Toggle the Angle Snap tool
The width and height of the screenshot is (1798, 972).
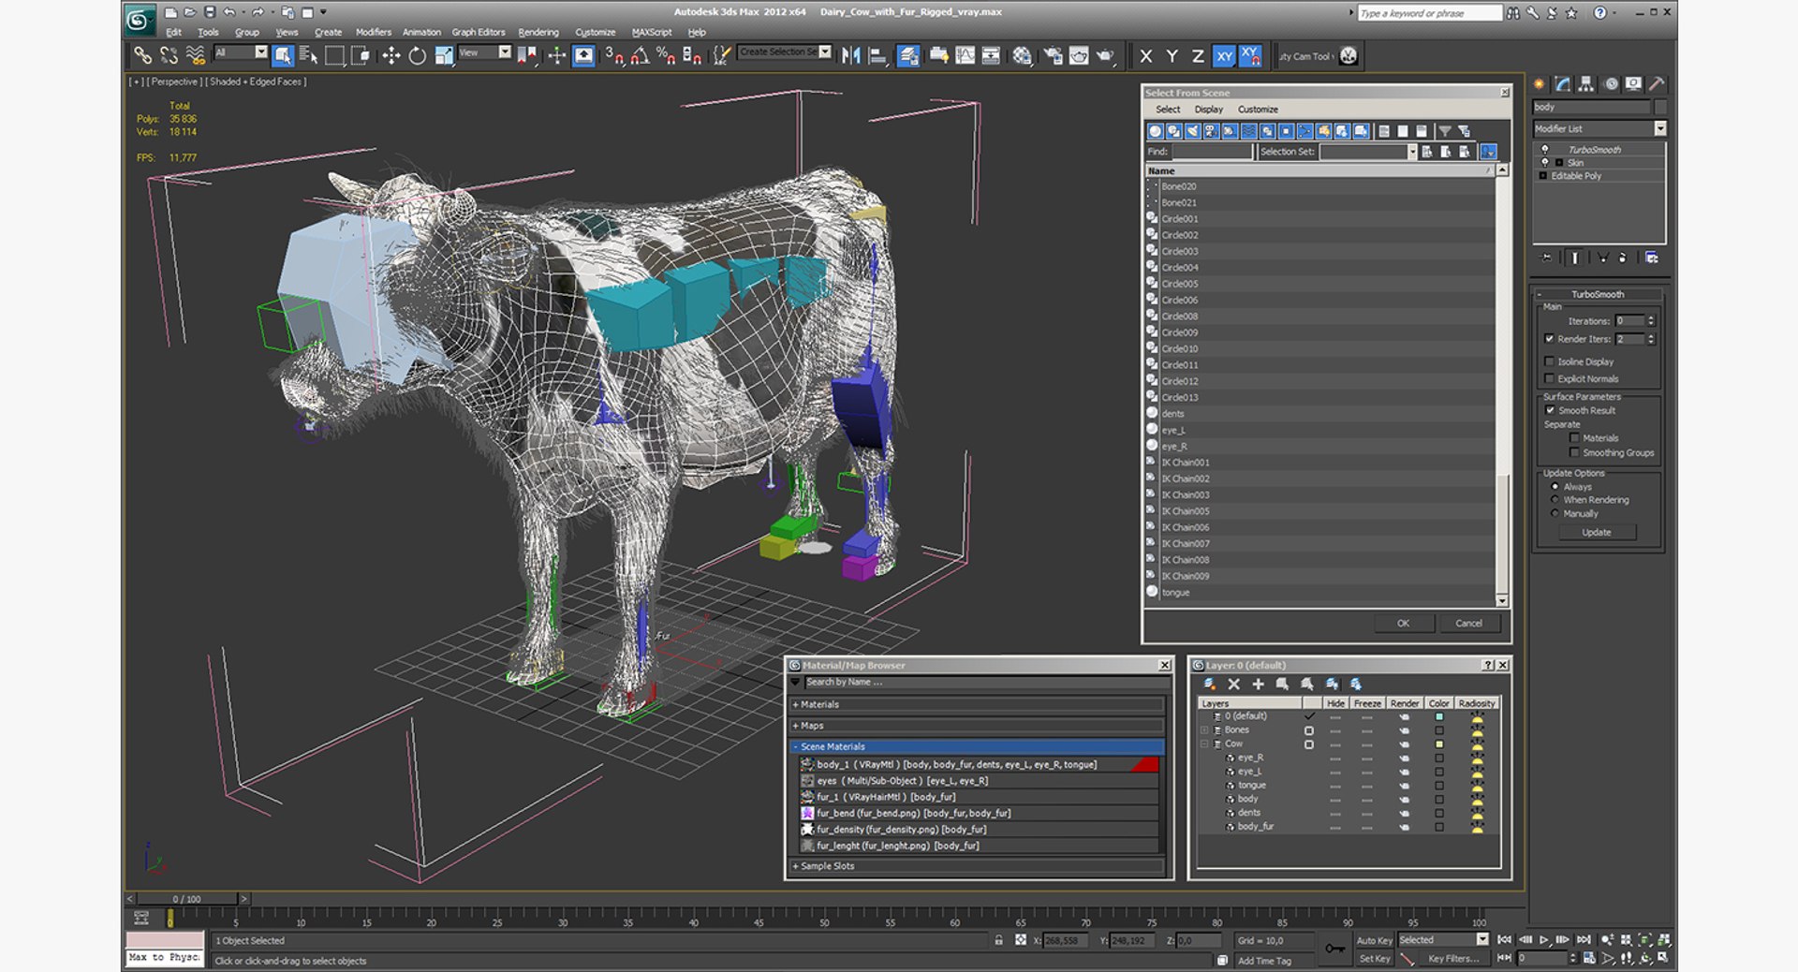641,55
